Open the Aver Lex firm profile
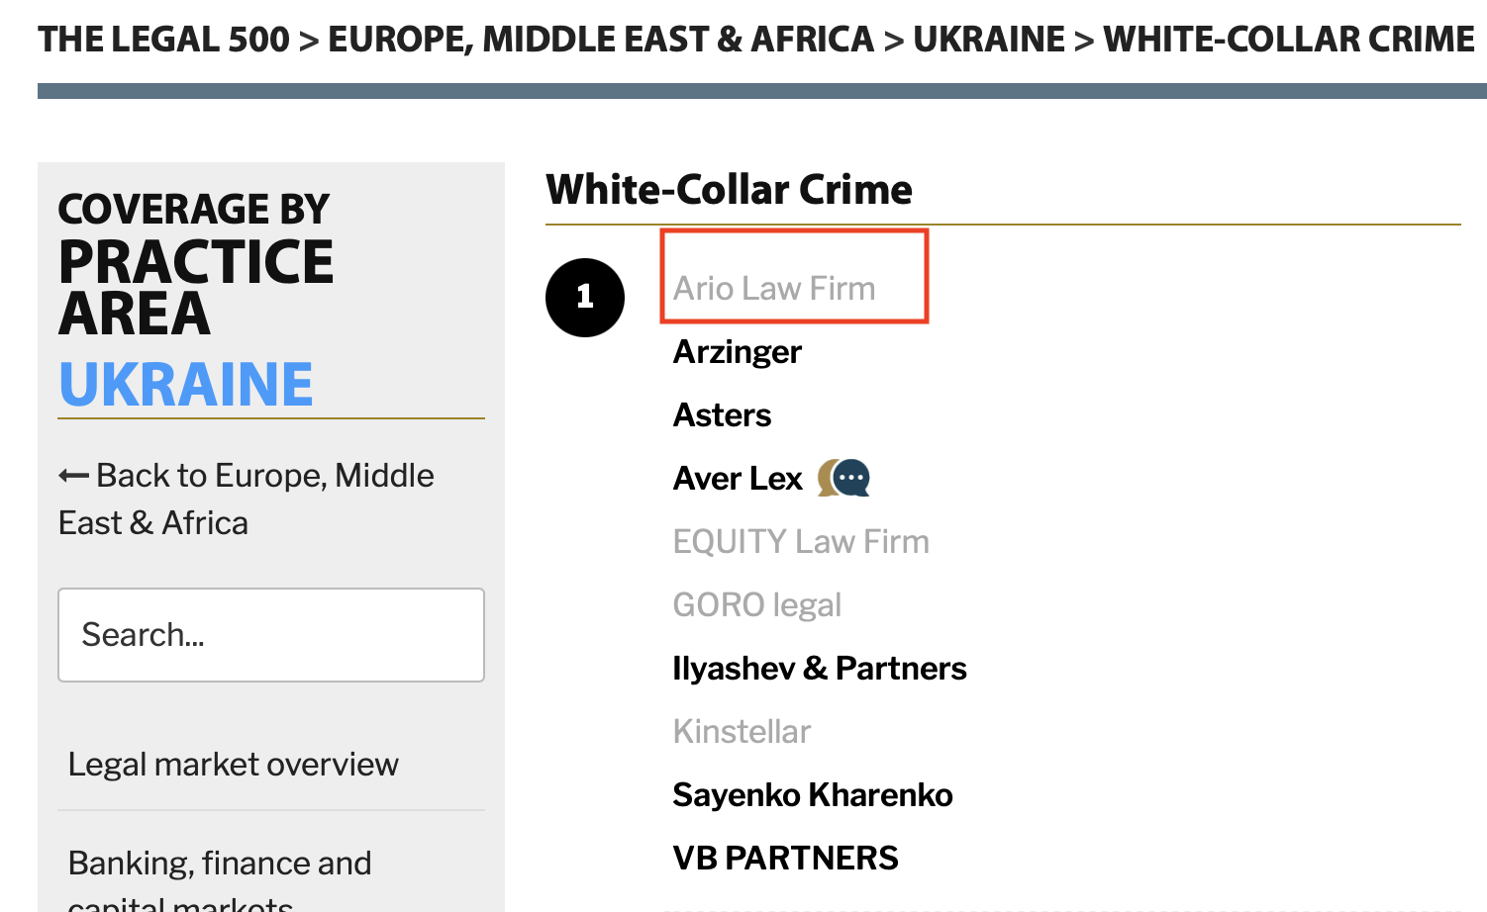Viewport: 1487px width, 912px height. click(738, 478)
